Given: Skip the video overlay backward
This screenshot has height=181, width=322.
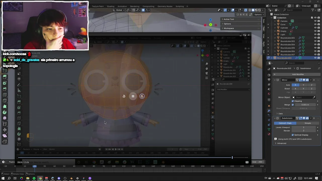Looking at the screenshot, I should point(124,96).
